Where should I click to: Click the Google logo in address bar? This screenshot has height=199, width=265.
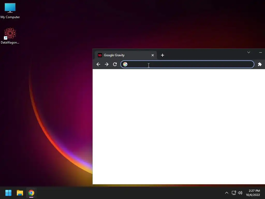(125, 64)
